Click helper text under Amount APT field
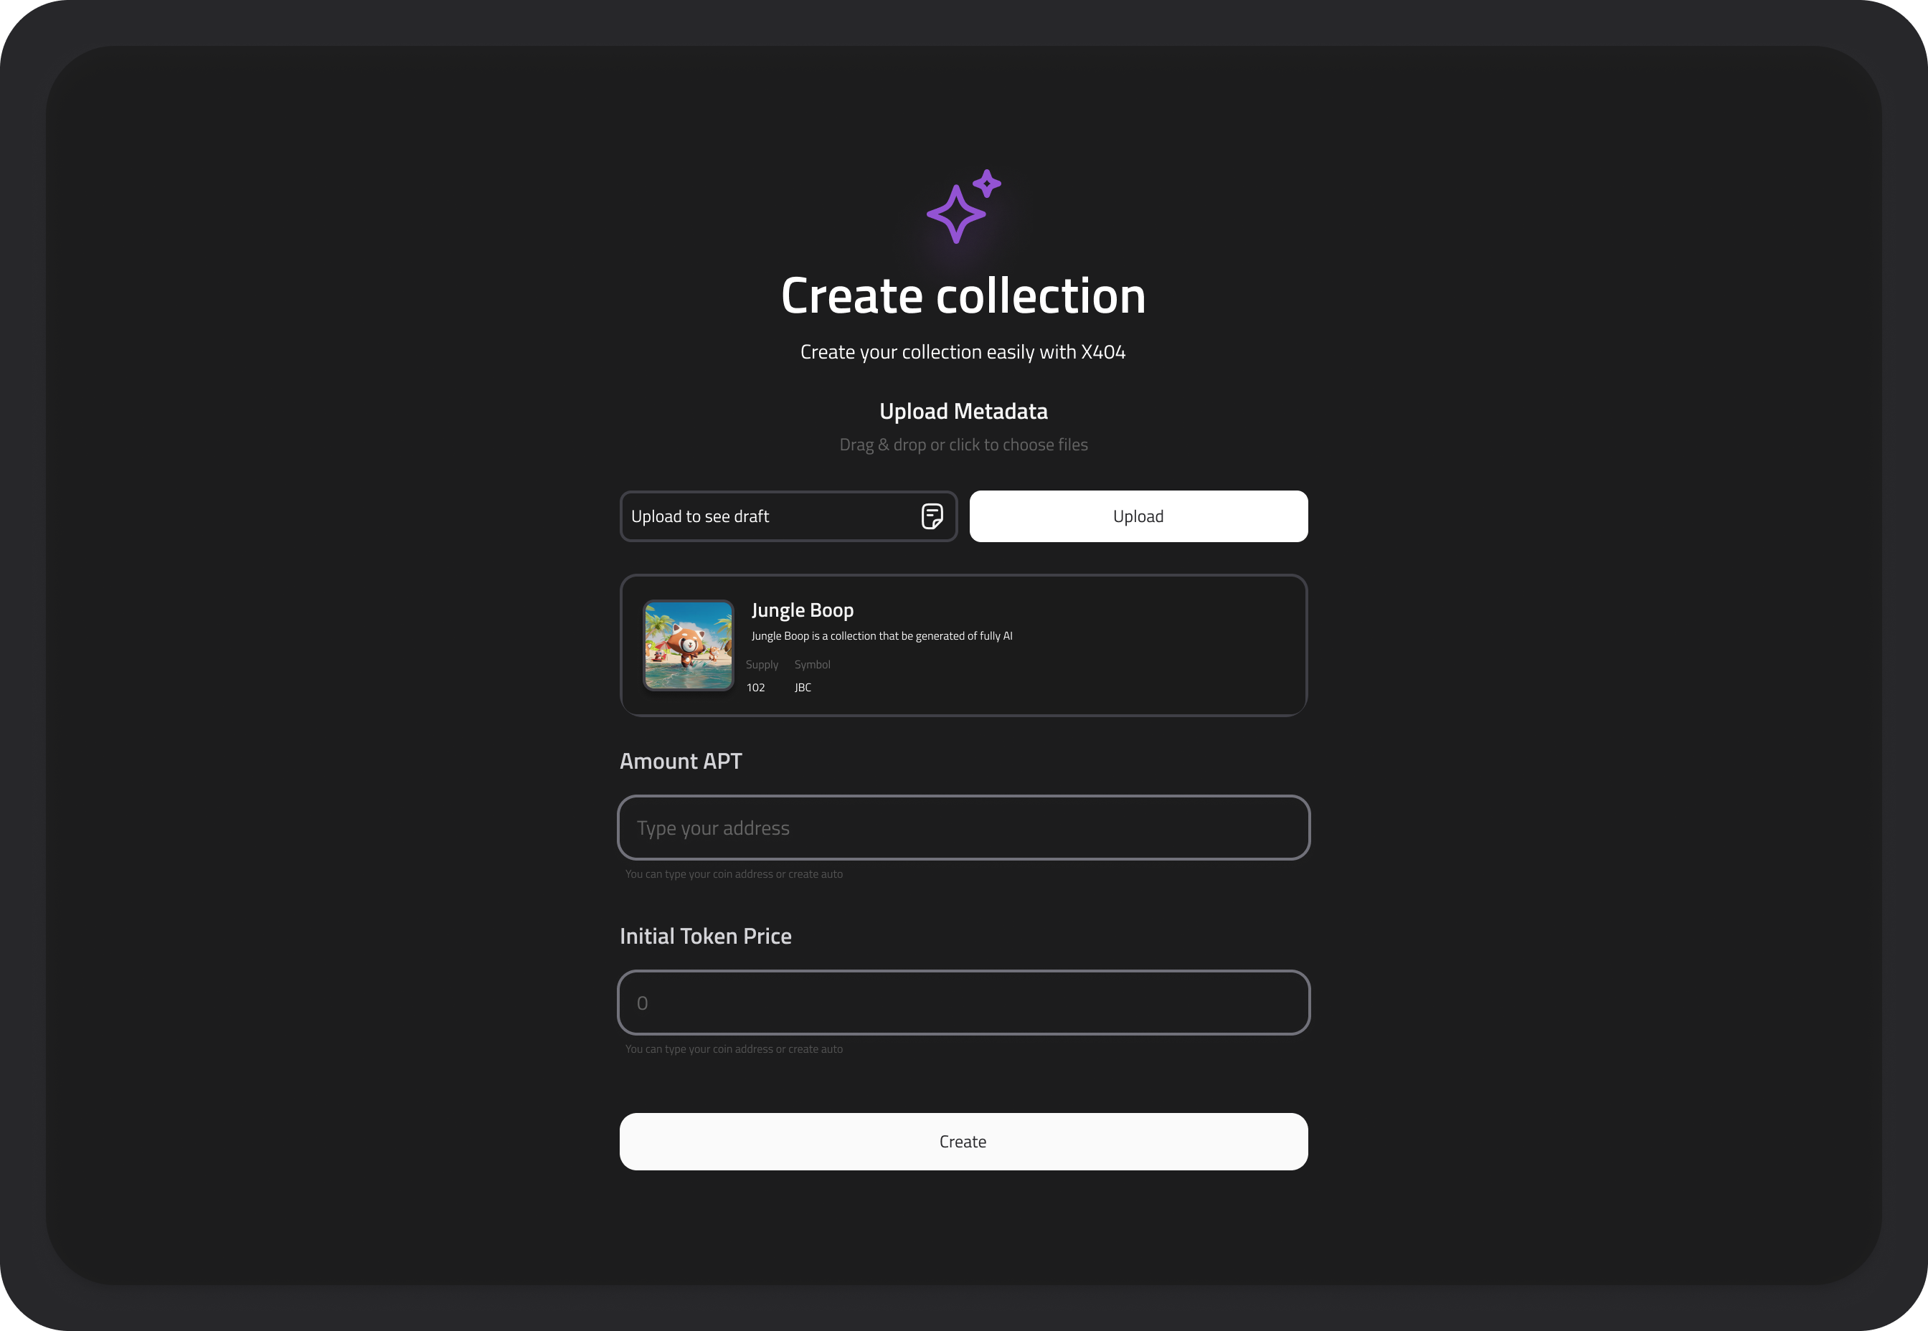Image resolution: width=1928 pixels, height=1331 pixels. coord(734,874)
